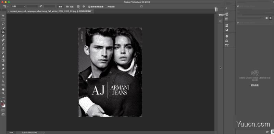Select the Eyedropper tool
This screenshot has height=134, width=274.
(3, 36)
